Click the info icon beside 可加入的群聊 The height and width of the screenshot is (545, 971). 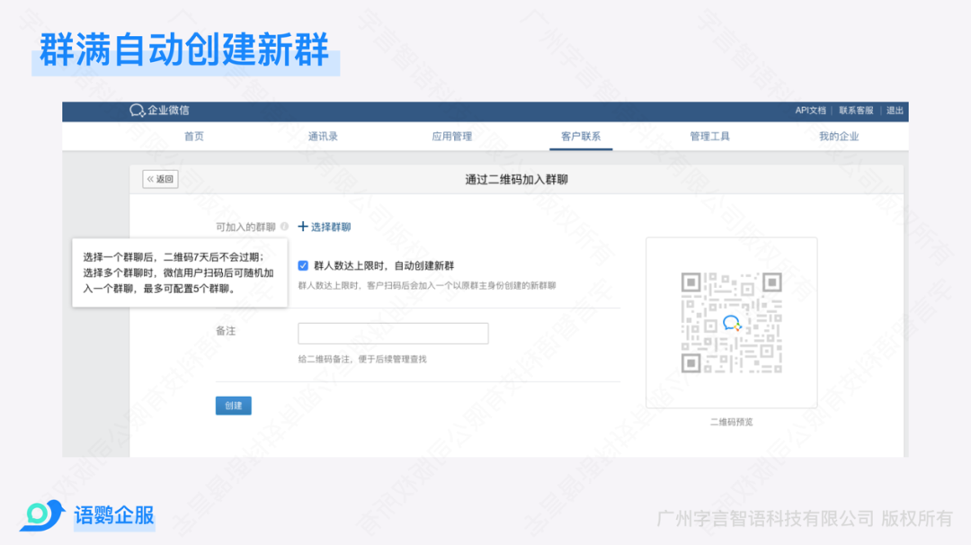point(284,228)
